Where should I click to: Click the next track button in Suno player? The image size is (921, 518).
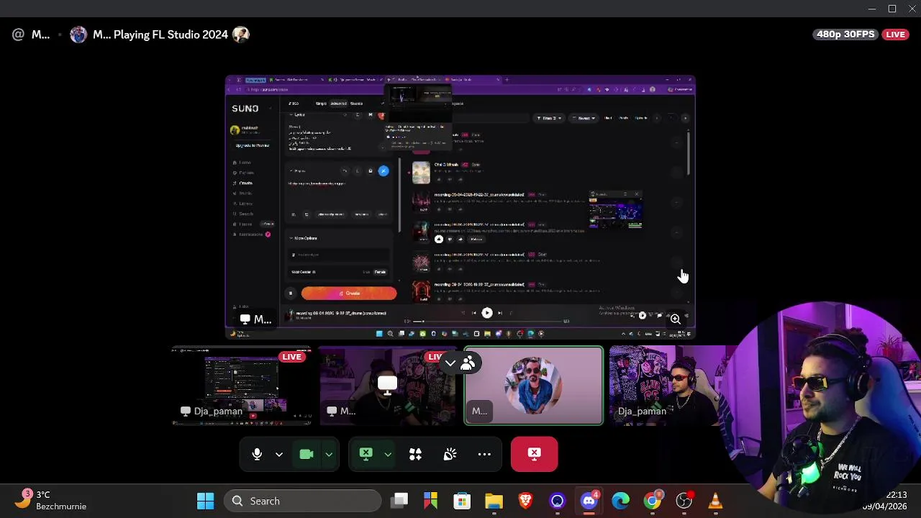click(500, 313)
